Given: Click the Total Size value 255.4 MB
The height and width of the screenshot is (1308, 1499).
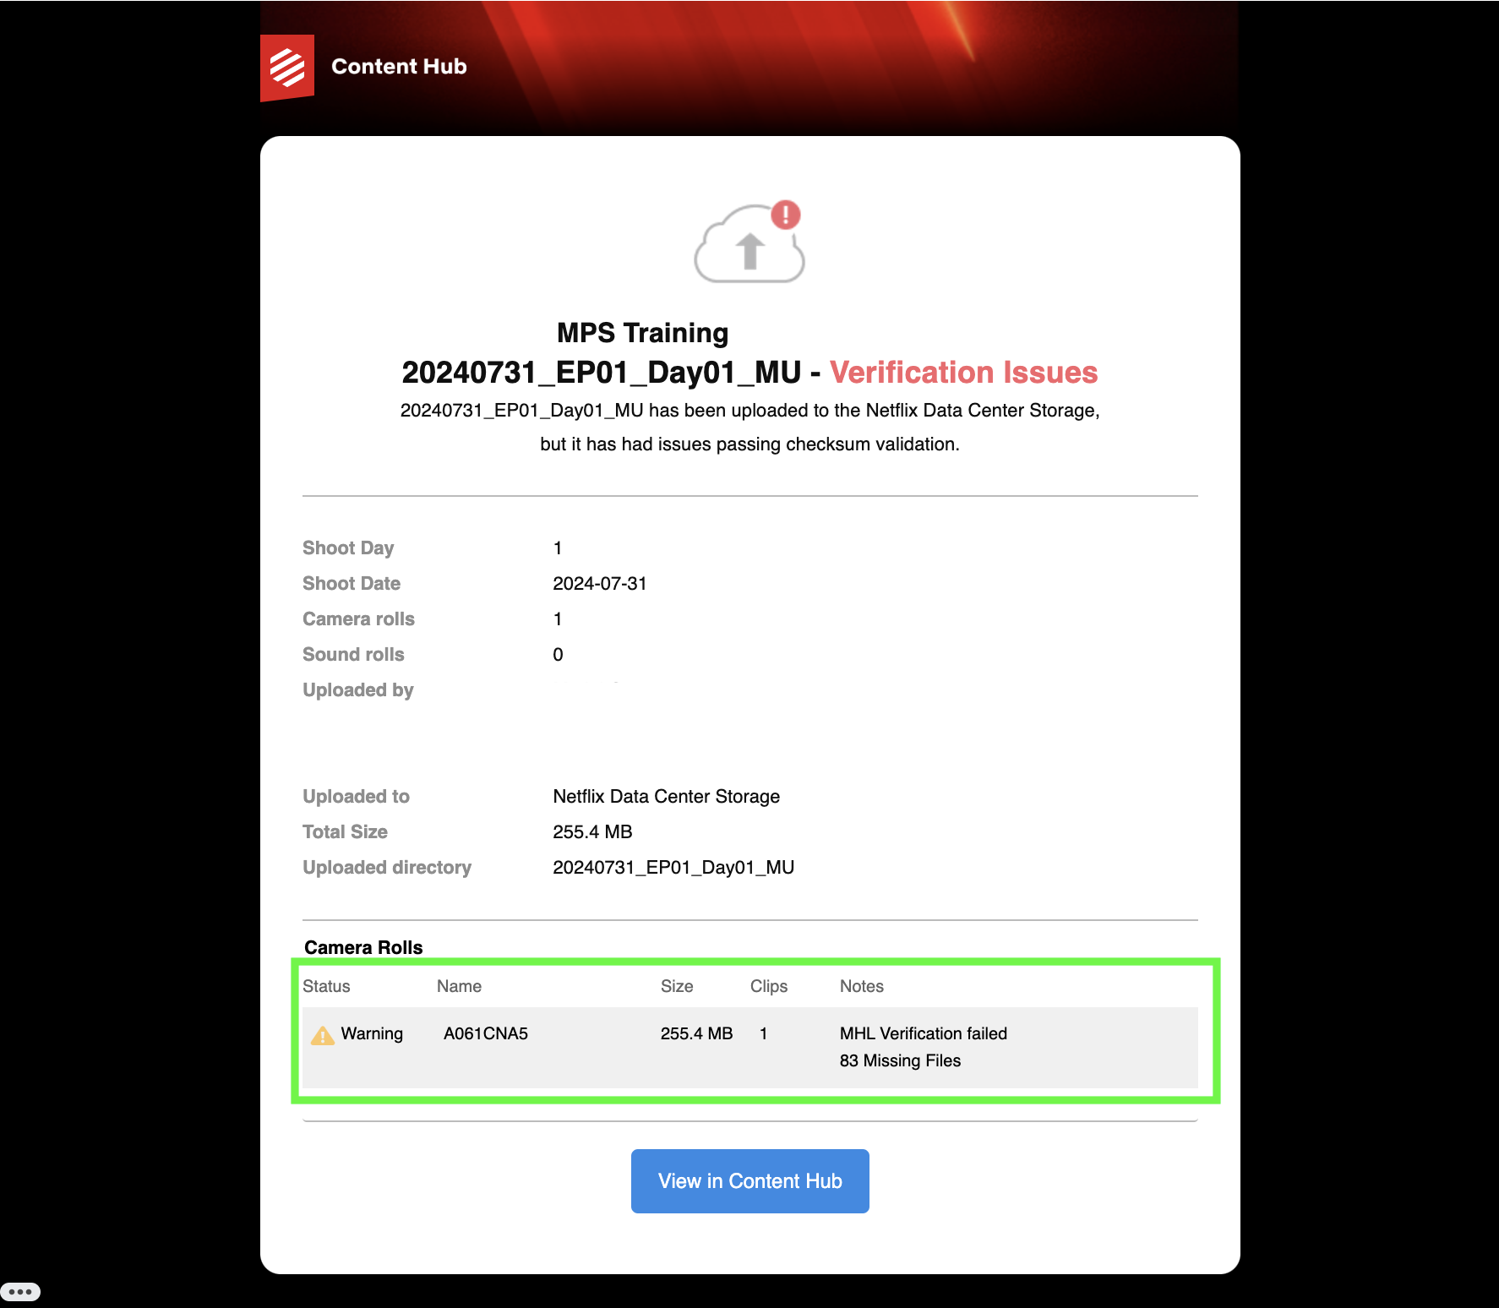Looking at the screenshot, I should [x=592, y=832].
